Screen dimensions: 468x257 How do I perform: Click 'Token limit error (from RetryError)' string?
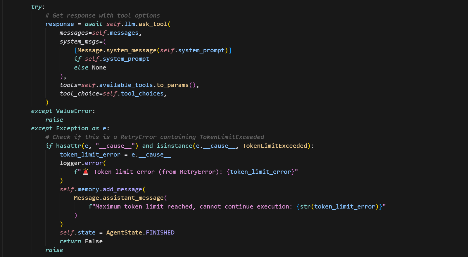pyautogui.click(x=156, y=172)
